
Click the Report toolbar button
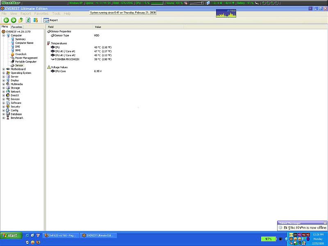pyautogui.click(x=51, y=20)
